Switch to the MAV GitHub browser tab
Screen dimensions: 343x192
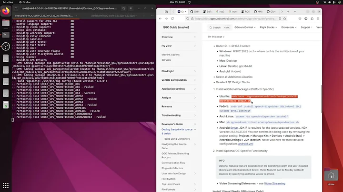(258, 11)
